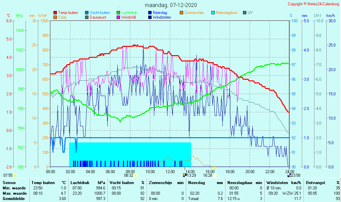Click the magenta Windchill legend square

118,17
